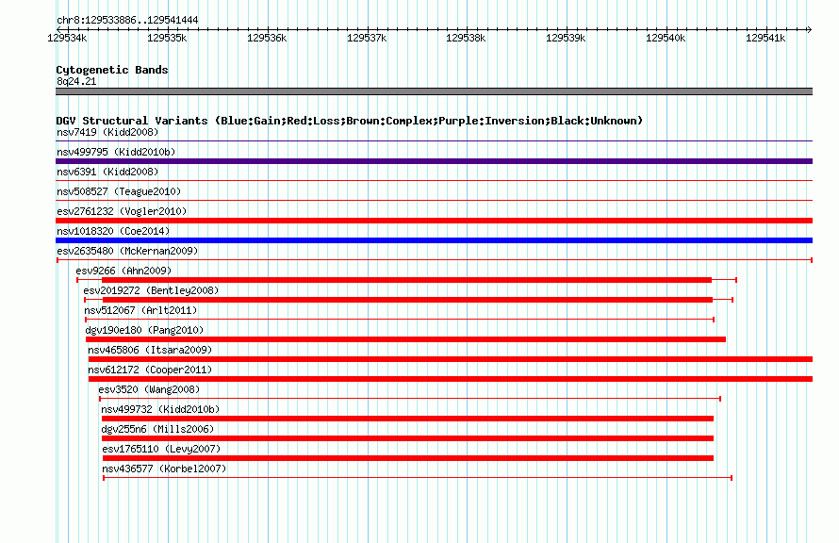Click the red esv2019272 loss bar
The width and height of the screenshot is (839, 543).
pyautogui.click(x=408, y=300)
